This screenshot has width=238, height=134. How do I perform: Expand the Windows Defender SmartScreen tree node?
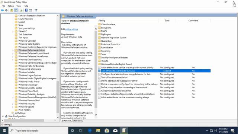click(x=13, y=57)
